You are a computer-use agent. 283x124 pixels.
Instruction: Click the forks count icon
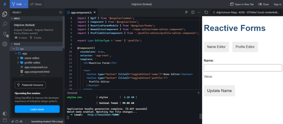coord(31,38)
